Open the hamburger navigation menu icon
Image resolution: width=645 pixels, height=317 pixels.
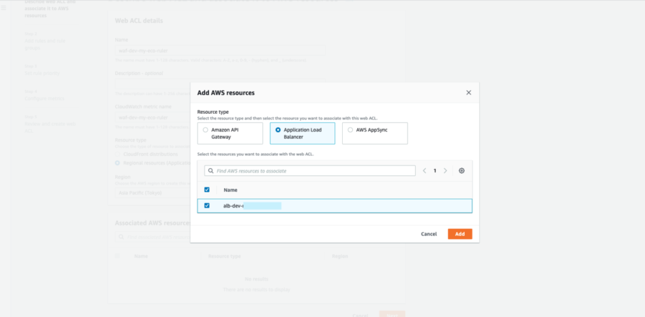pyautogui.click(x=4, y=8)
